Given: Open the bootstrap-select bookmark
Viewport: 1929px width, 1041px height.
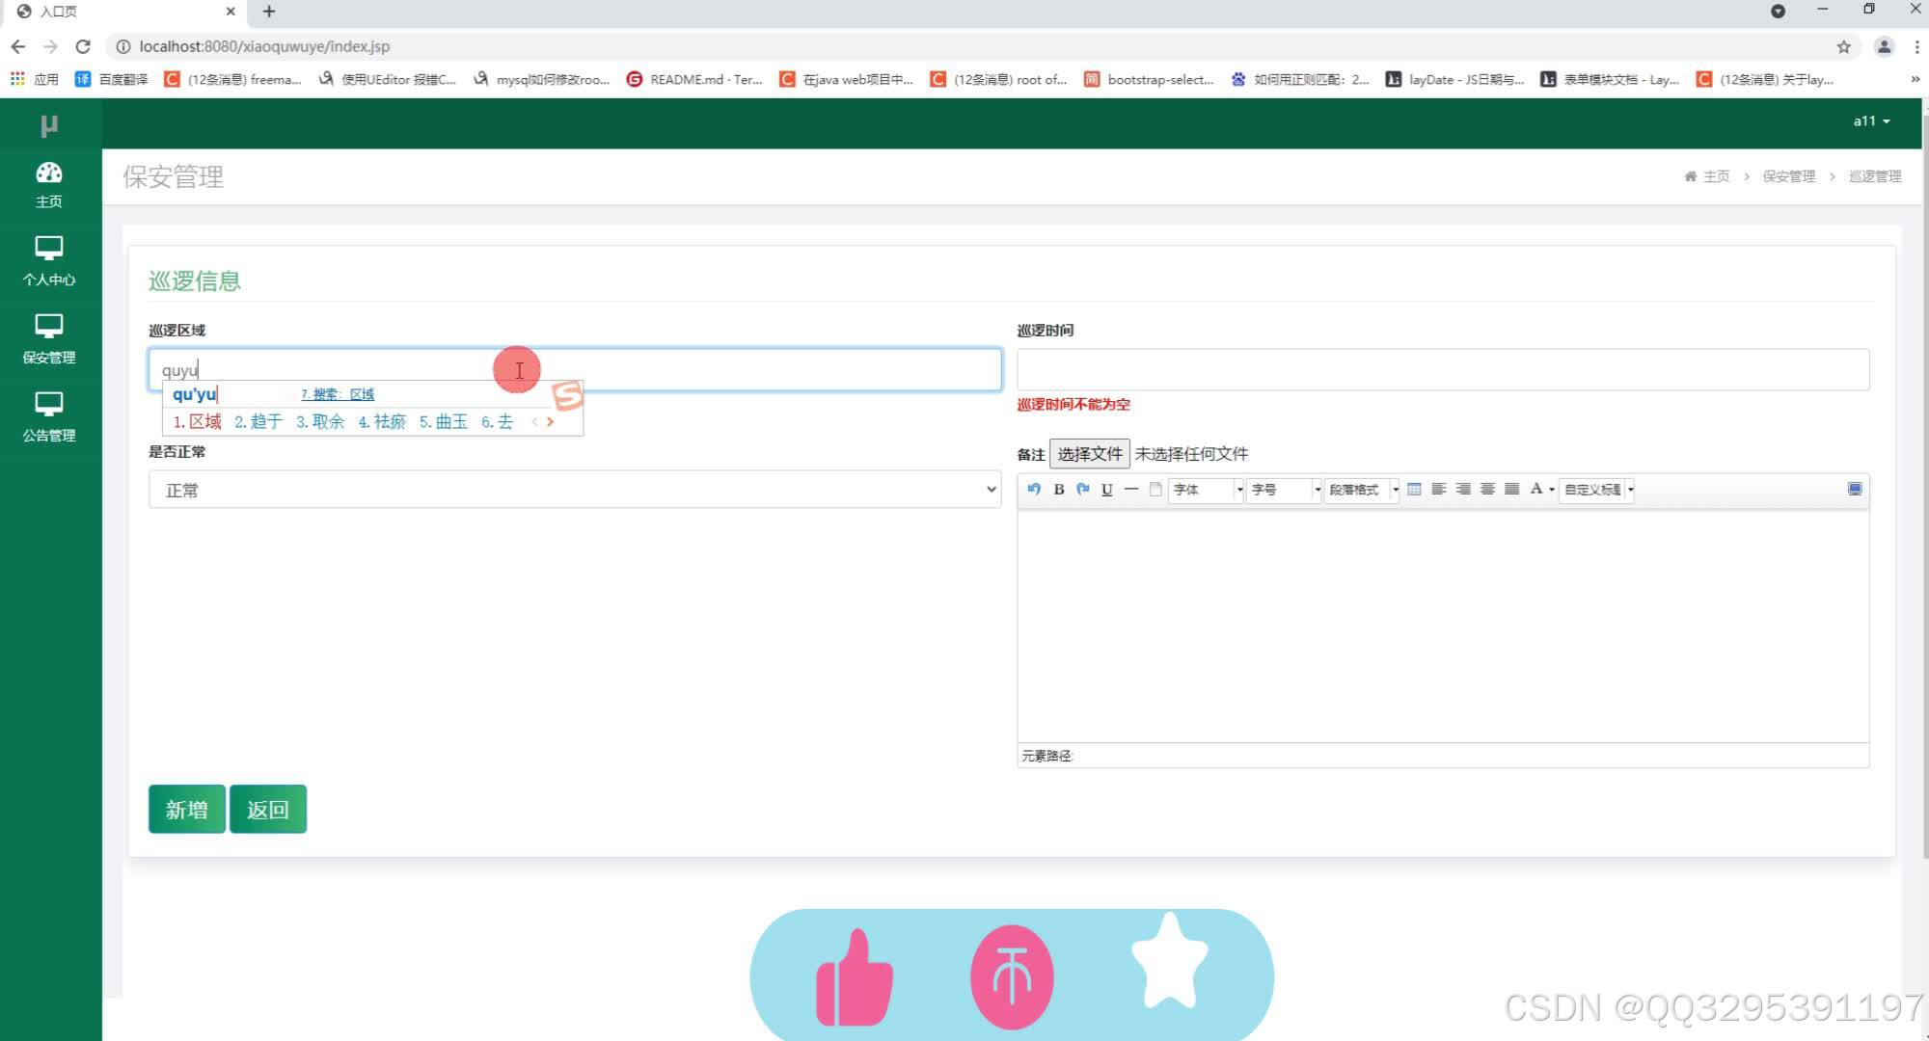Looking at the screenshot, I should point(1150,79).
